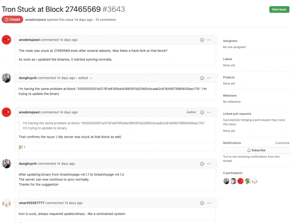Click the party popper reaction with count 1
The image size is (293, 223).
(22, 147)
